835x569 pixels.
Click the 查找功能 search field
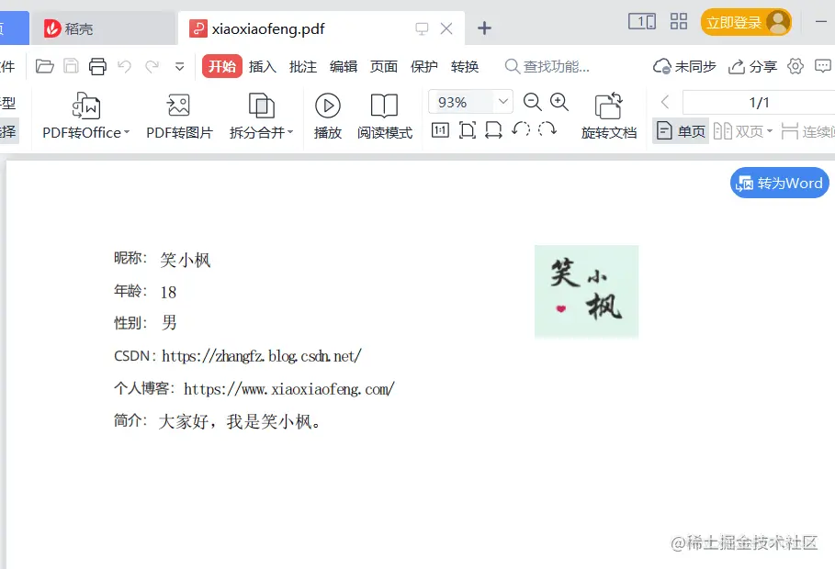pyautogui.click(x=547, y=66)
